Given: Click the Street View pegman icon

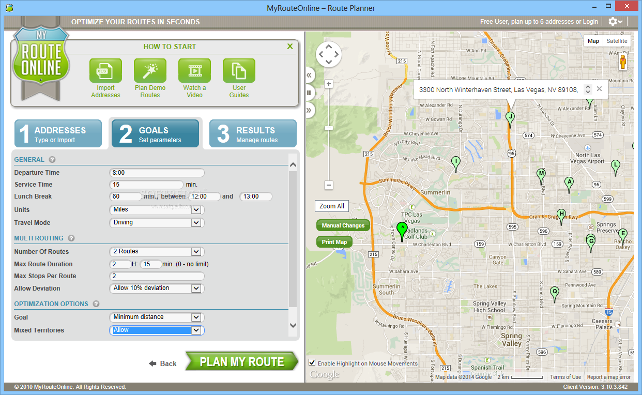Looking at the screenshot, I should pyautogui.click(x=623, y=63).
